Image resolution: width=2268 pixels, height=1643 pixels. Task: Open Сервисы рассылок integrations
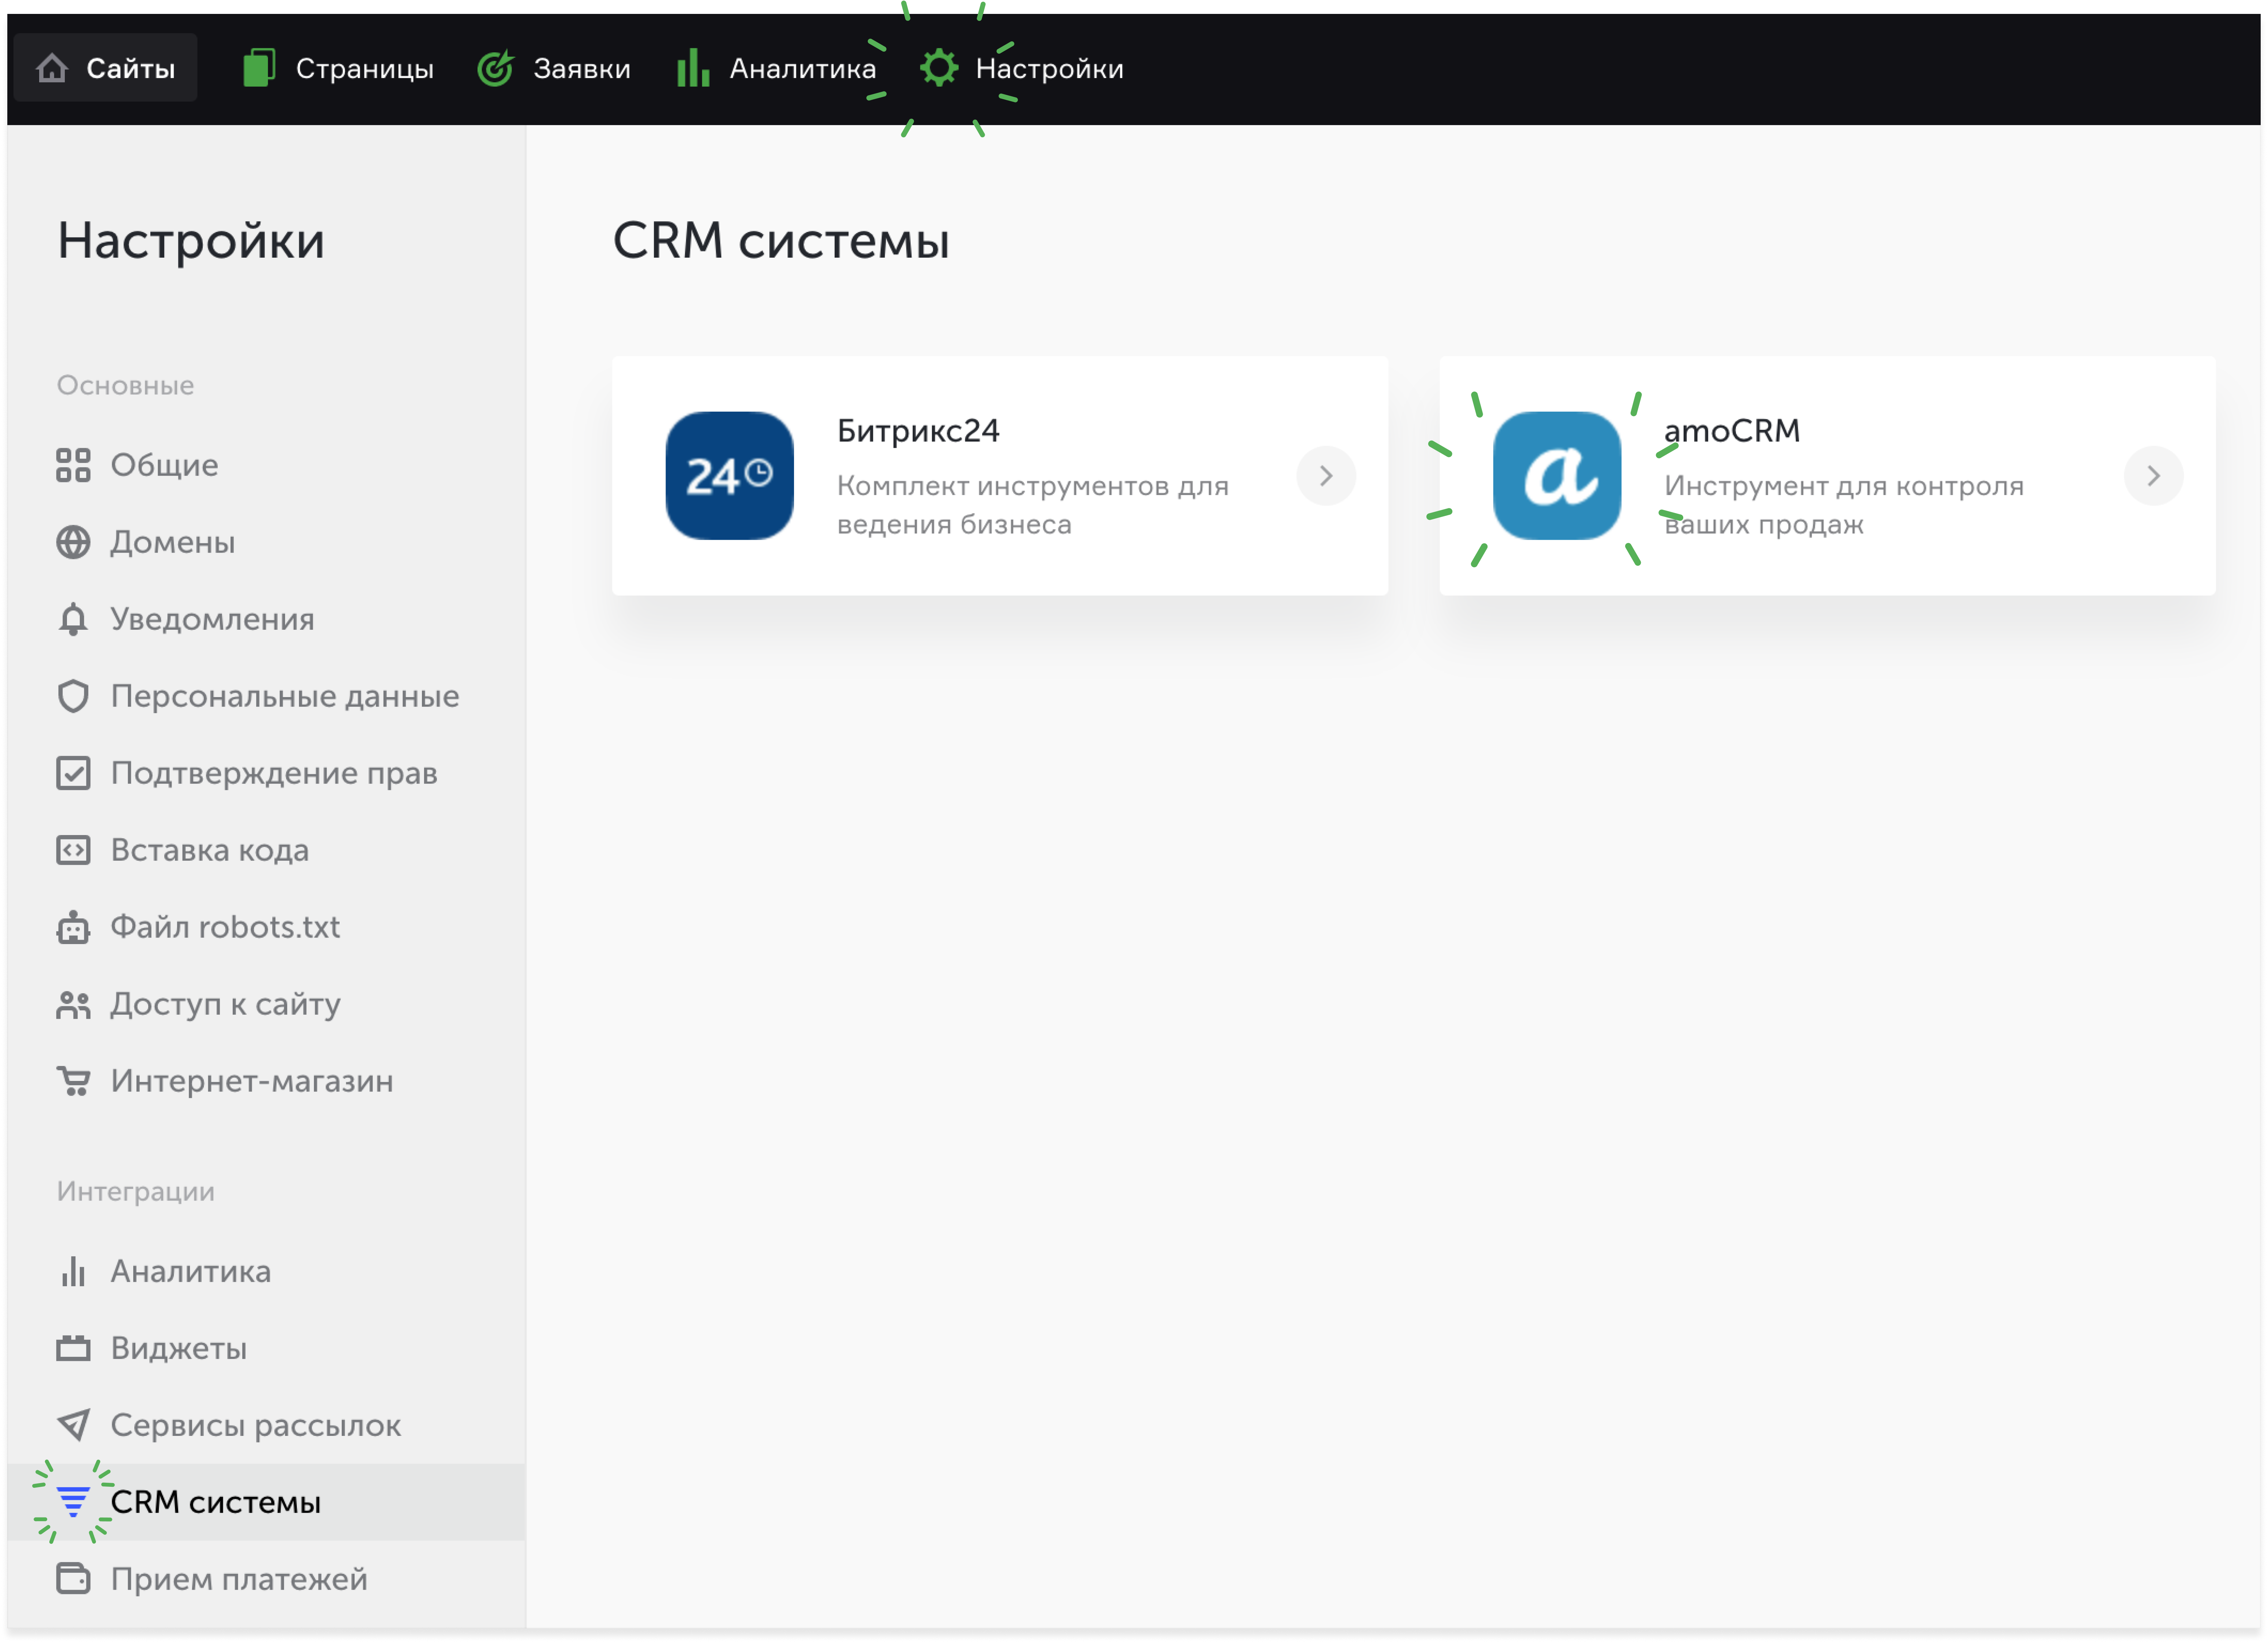tap(266, 1425)
